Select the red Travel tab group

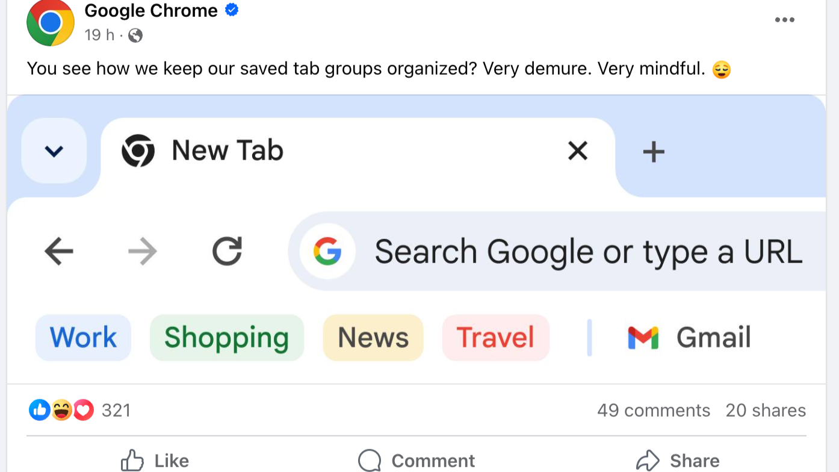pos(496,338)
